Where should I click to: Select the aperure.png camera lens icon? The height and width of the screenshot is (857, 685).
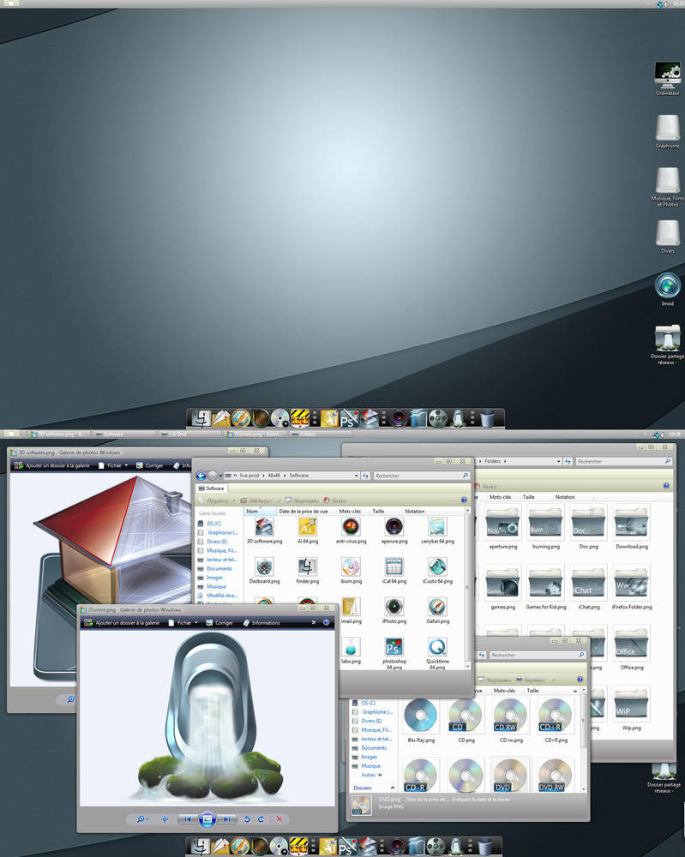pos(394,527)
